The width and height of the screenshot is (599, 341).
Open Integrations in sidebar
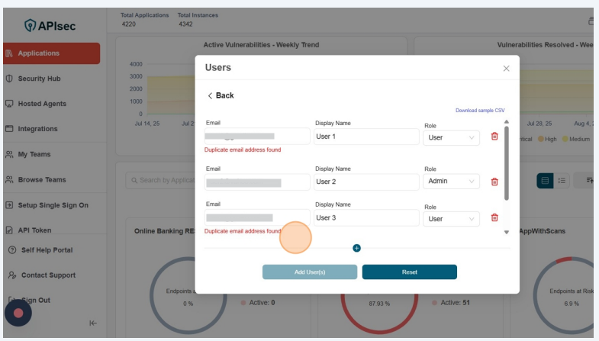point(37,129)
